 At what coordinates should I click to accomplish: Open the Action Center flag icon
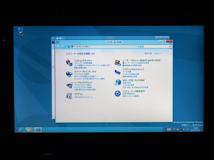click(x=174, y=129)
